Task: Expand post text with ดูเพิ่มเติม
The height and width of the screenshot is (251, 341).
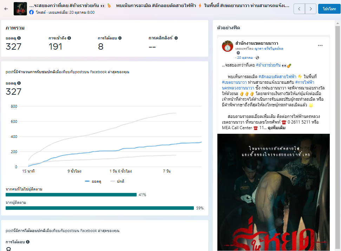Action: click(276, 128)
